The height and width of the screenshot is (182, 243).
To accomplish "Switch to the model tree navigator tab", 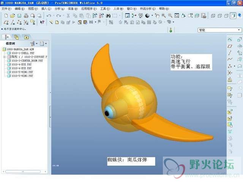I will click(6, 37).
